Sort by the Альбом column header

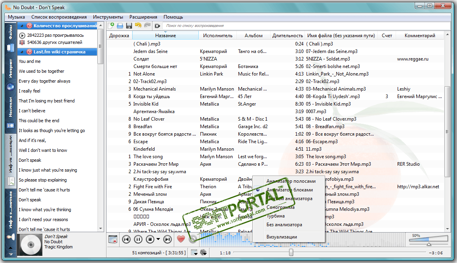pos(253,36)
